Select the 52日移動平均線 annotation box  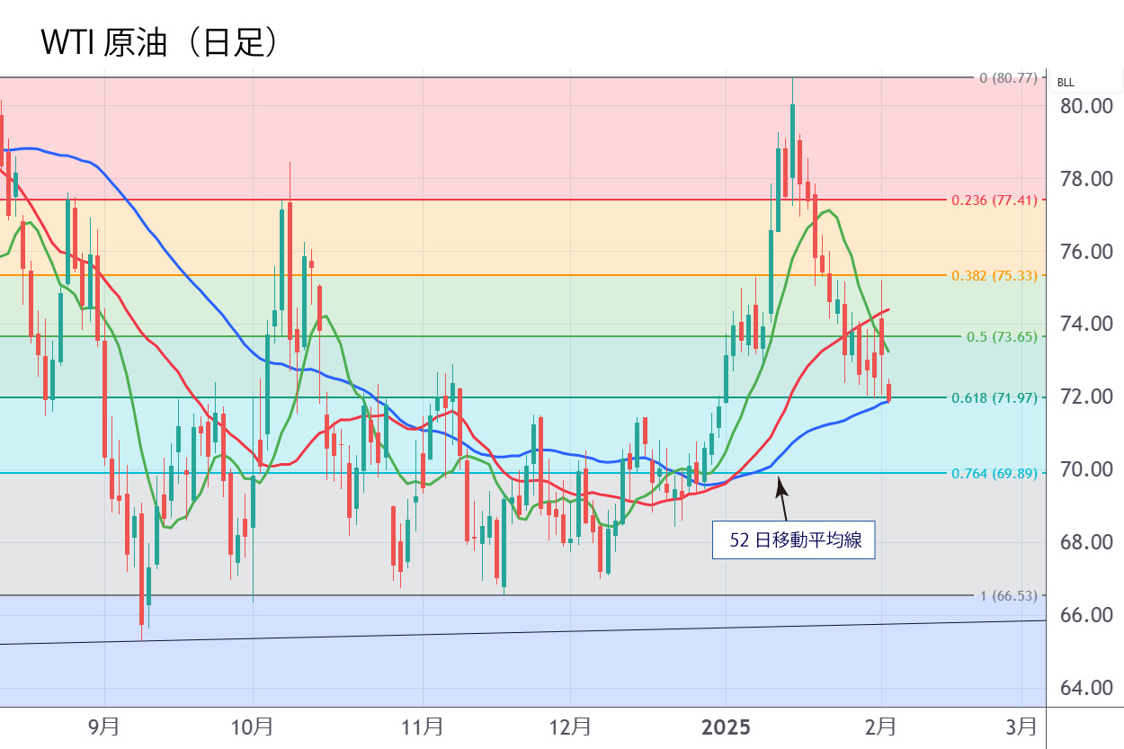[793, 540]
